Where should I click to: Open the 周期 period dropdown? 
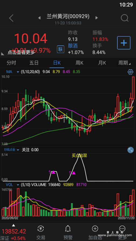124,63
